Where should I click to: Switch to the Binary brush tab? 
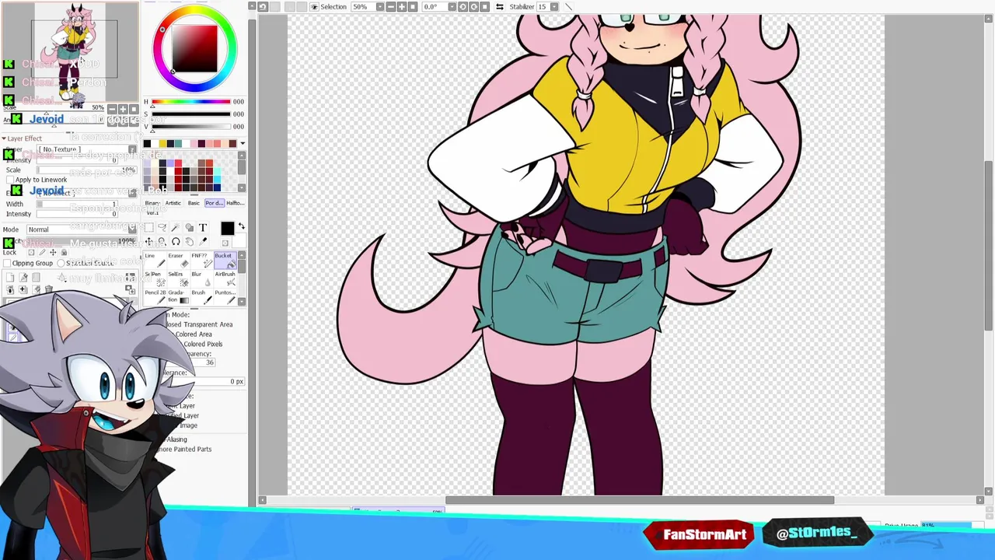click(152, 203)
